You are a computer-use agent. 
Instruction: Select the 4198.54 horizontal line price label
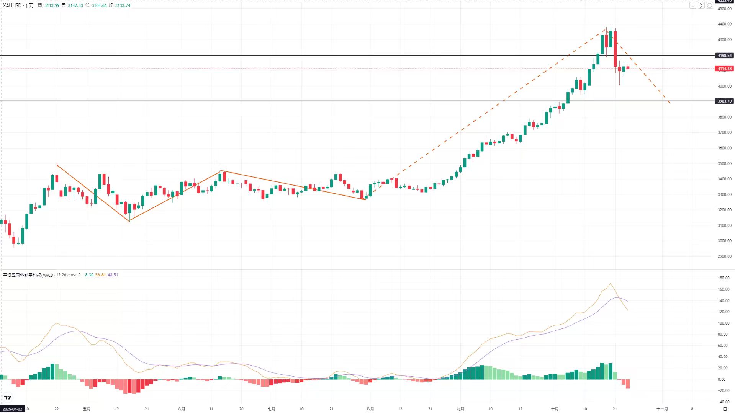(x=724, y=56)
